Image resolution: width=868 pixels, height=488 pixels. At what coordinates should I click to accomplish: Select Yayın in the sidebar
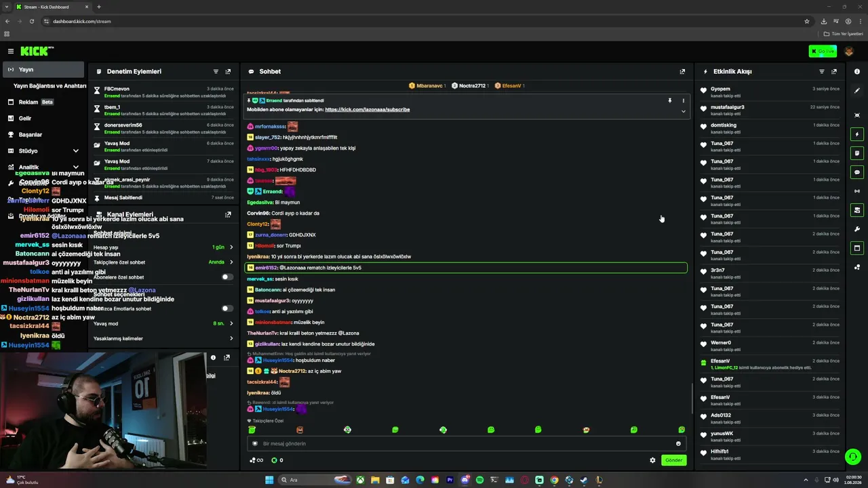43,70
